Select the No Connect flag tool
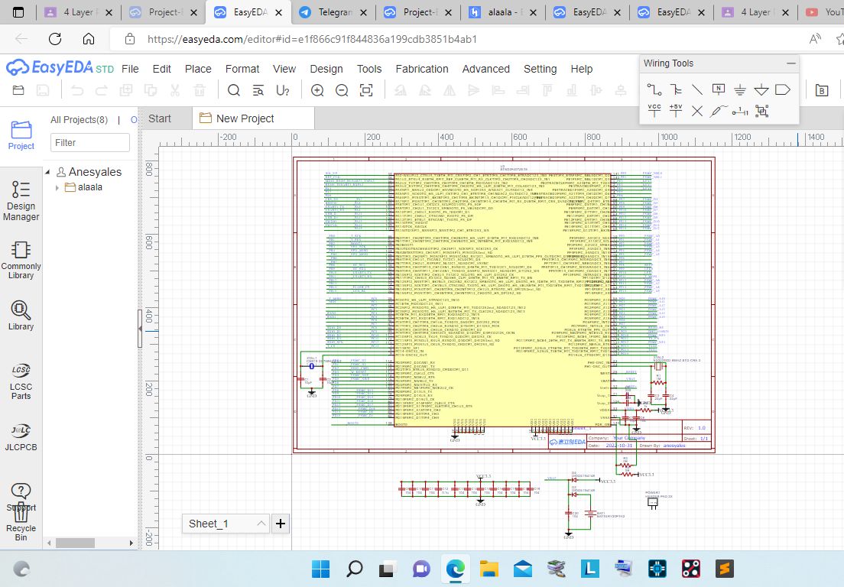This screenshot has height=587, width=844. [697, 111]
